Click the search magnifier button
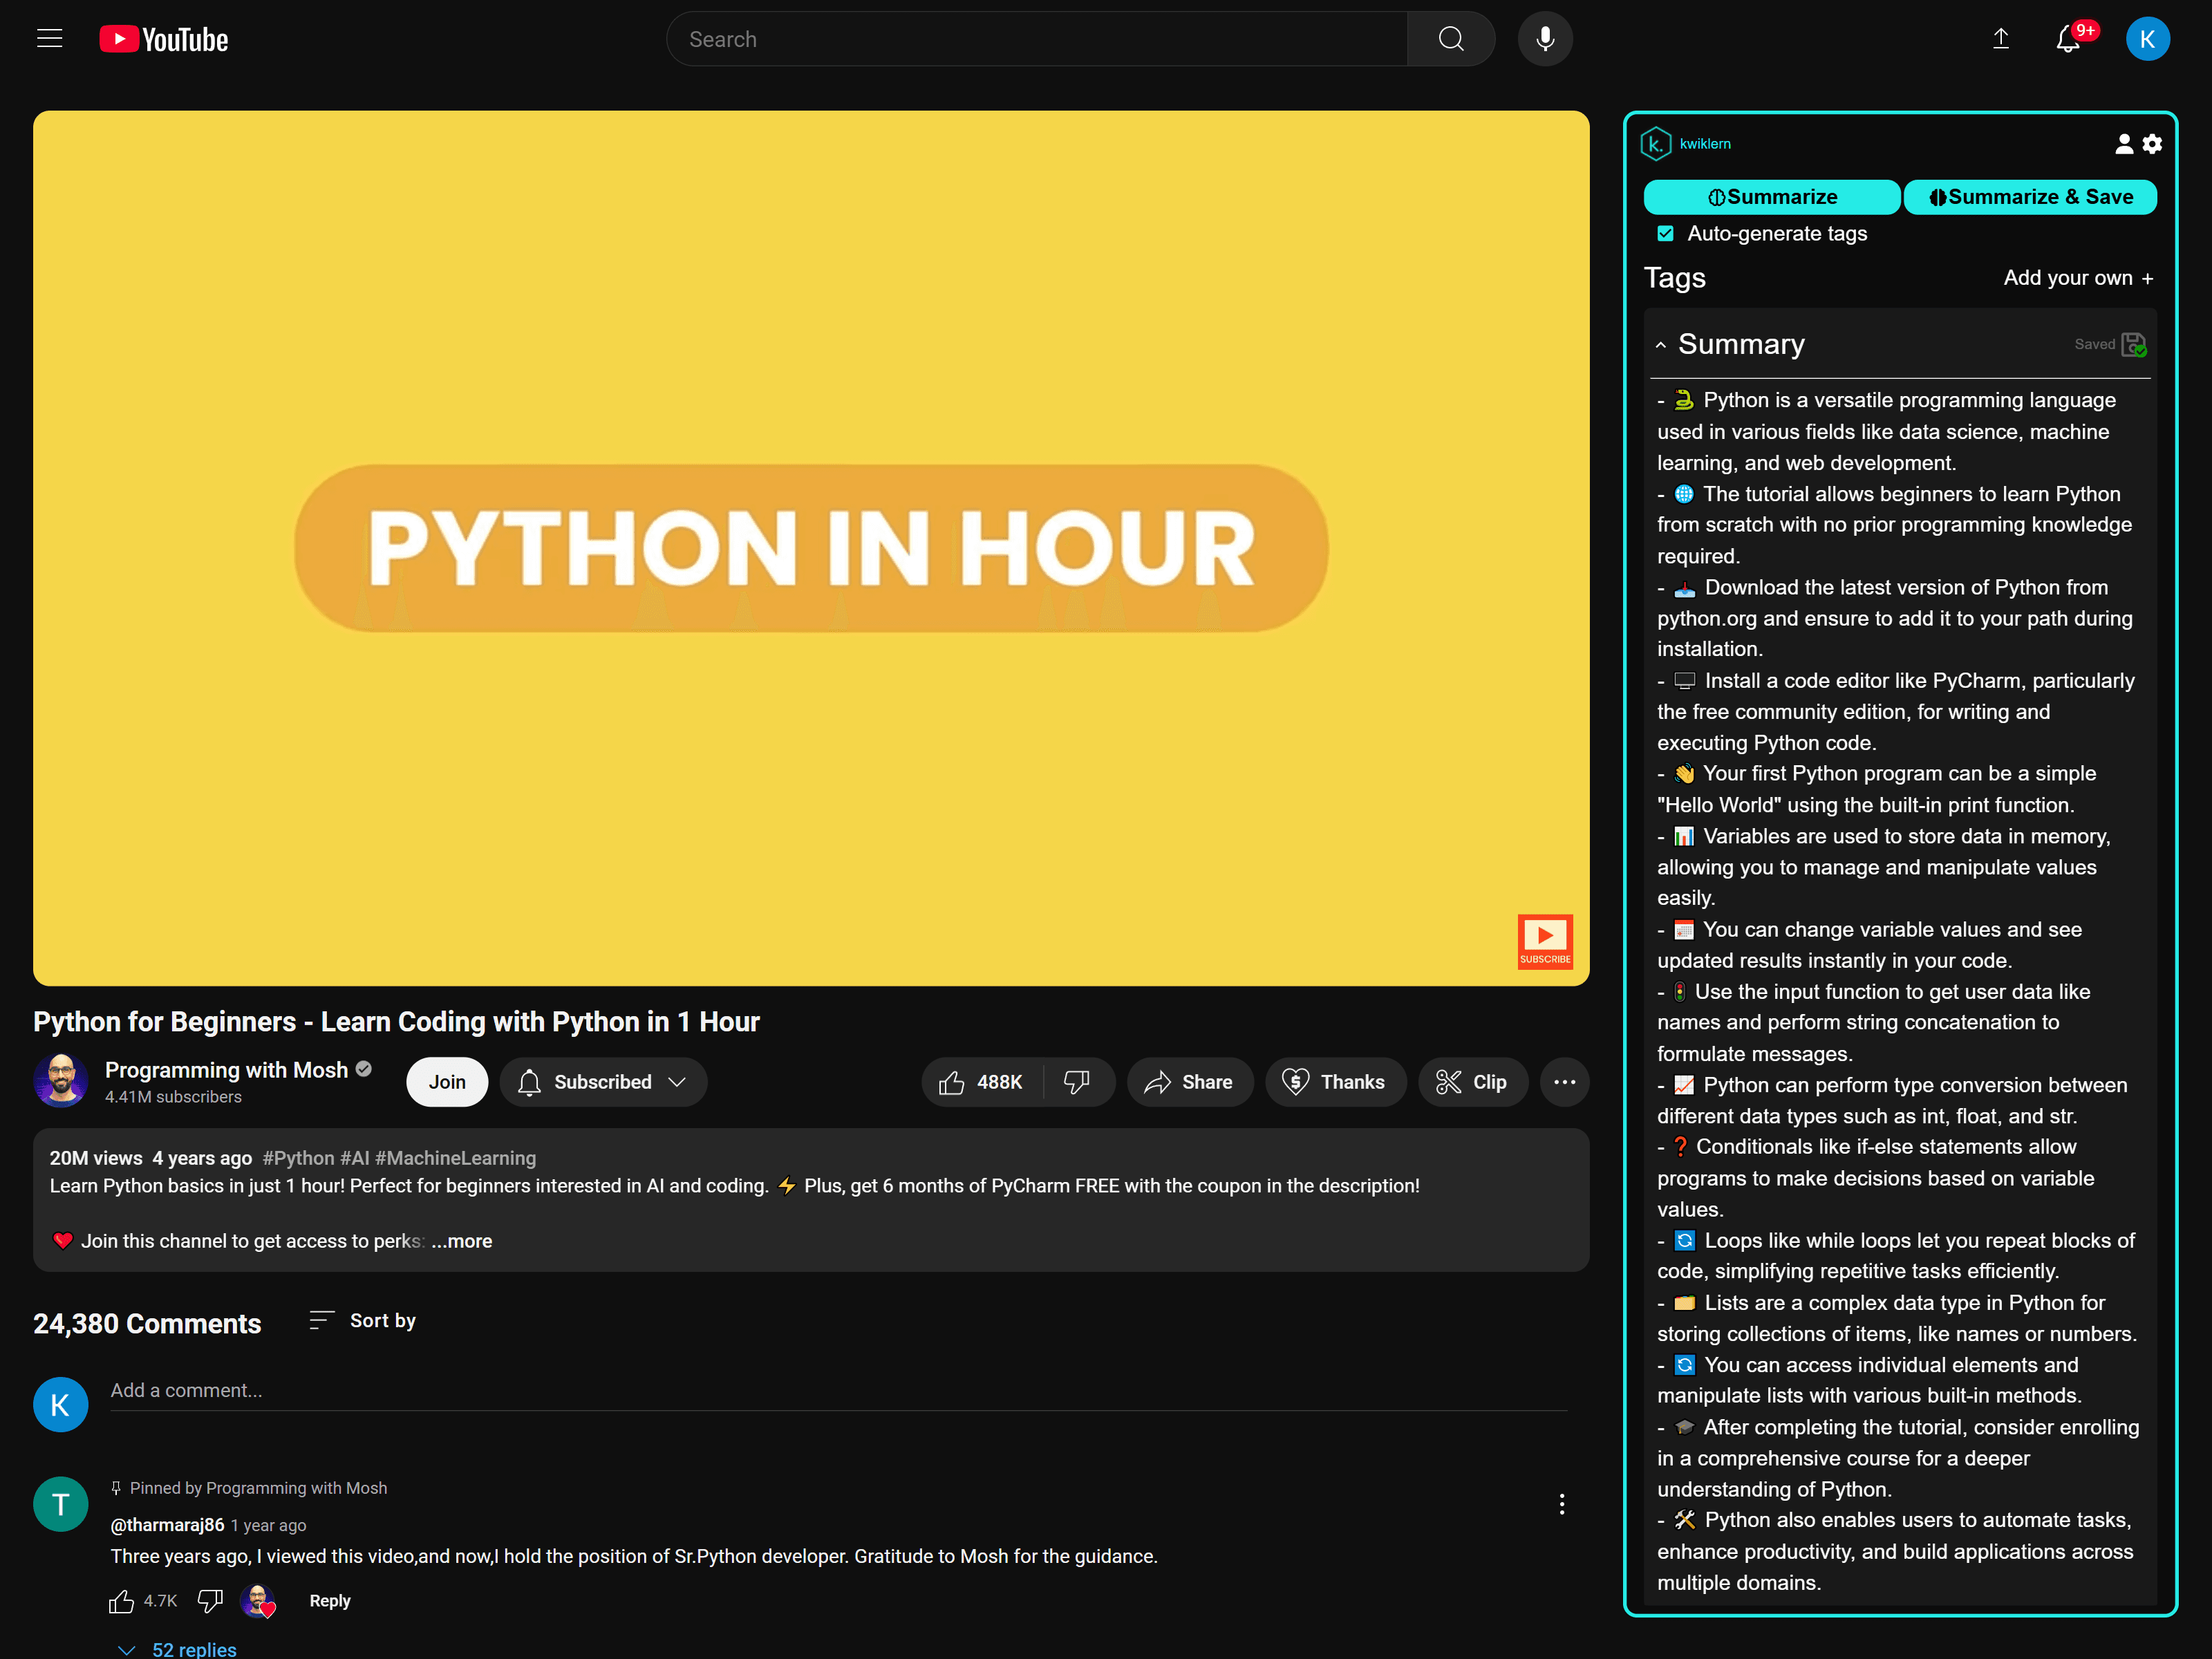The width and height of the screenshot is (2212, 1659). point(1450,39)
